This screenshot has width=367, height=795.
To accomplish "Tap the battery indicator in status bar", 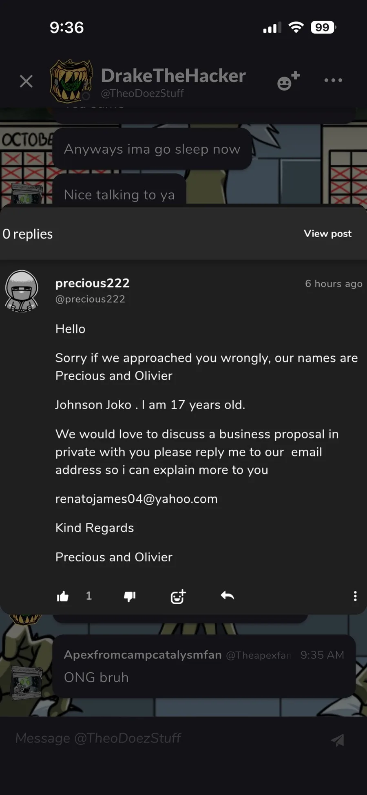I will (323, 27).
